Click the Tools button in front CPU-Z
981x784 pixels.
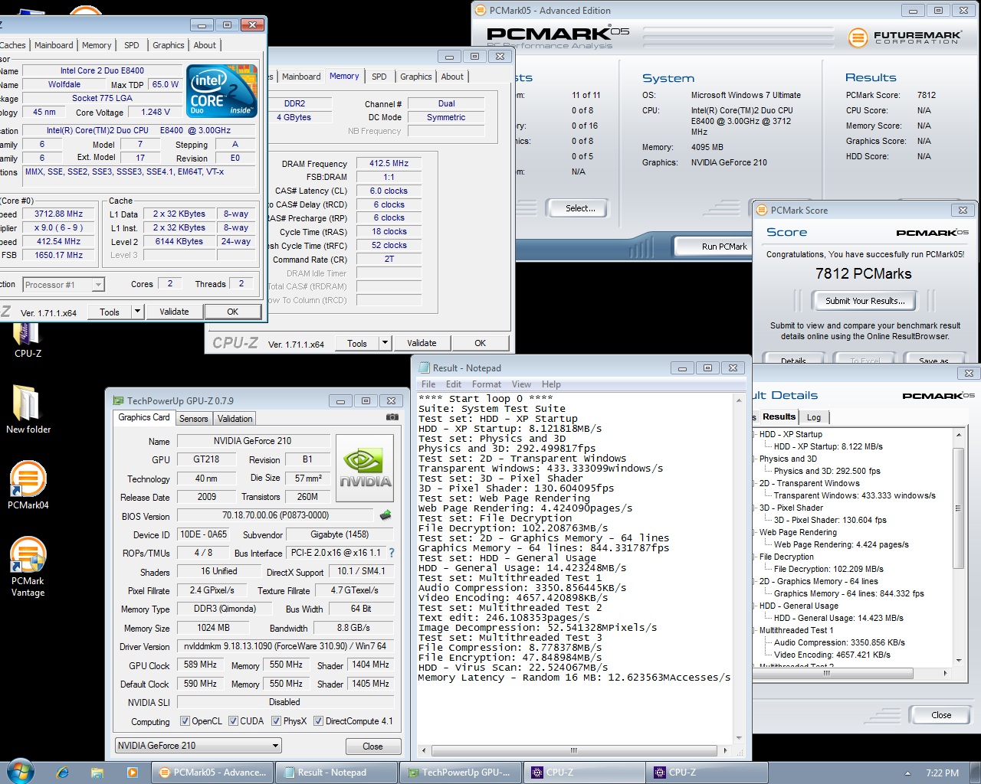110,312
